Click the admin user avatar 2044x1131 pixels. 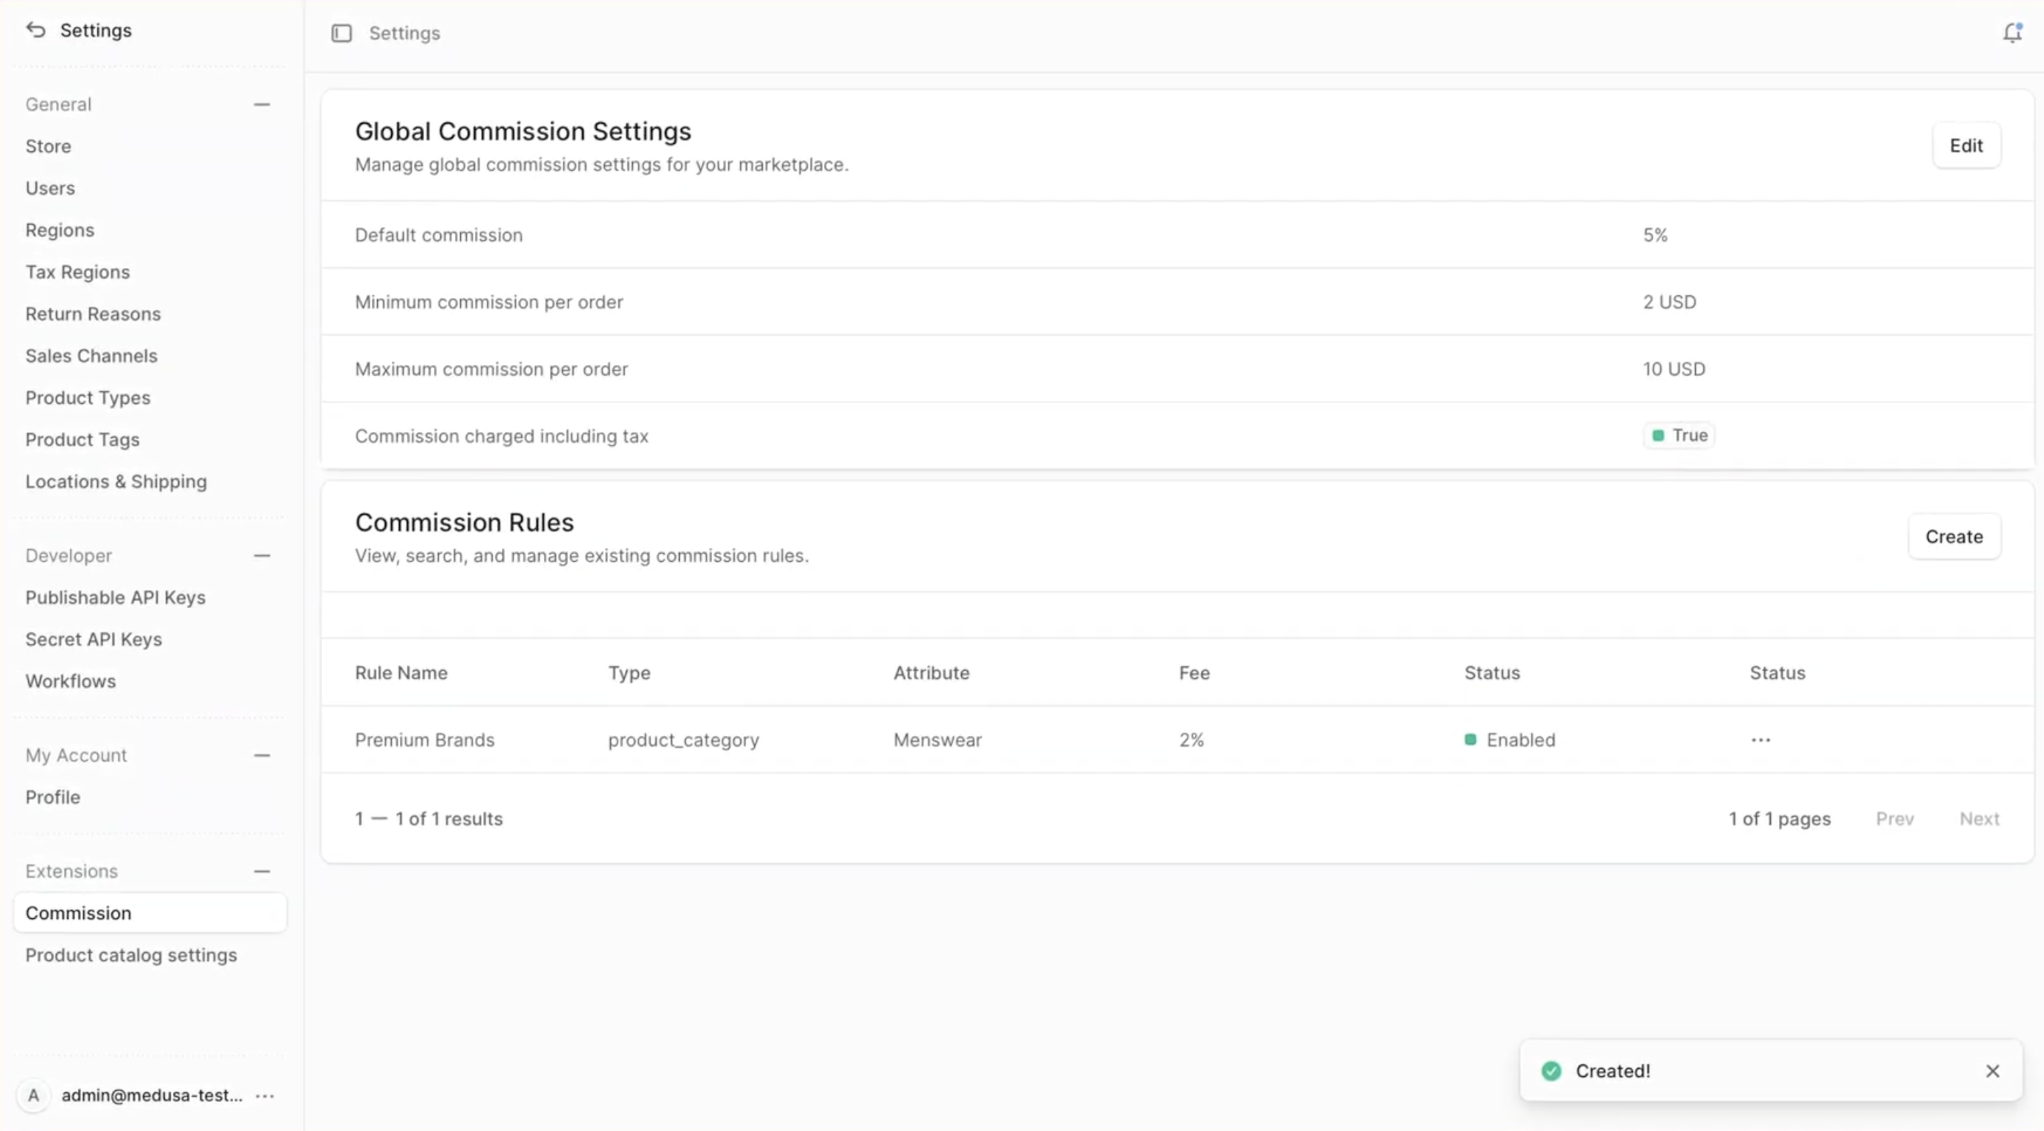click(33, 1095)
